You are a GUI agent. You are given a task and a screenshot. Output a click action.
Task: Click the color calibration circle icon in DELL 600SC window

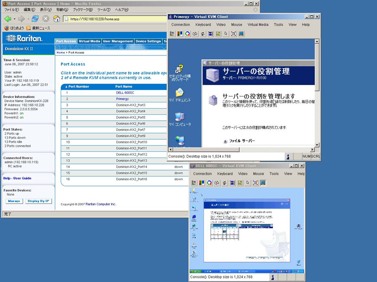(209, 183)
